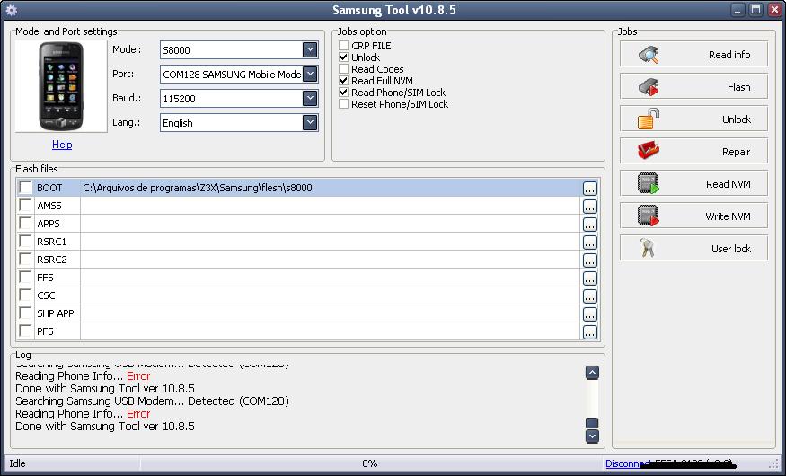This screenshot has width=786, height=476.
Task: Open the Port dropdown showing COM128
Action: pyautogui.click(x=310, y=75)
